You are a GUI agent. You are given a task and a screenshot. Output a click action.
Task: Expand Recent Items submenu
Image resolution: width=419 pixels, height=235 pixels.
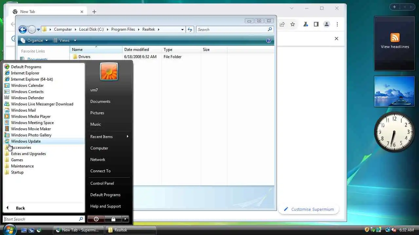tap(109, 137)
